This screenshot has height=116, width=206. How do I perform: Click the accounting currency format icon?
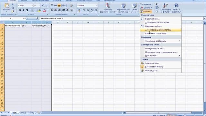(x=79, y=10)
